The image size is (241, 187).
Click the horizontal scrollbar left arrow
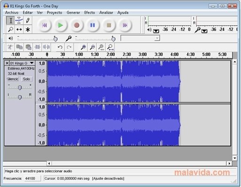point(49,164)
